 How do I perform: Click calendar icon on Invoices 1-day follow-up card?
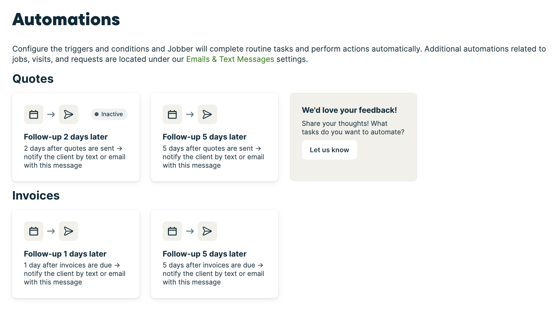34,231
